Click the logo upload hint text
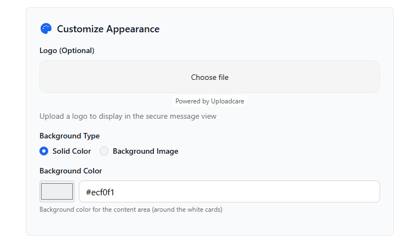Image resolution: width=402 pixels, height=250 pixels. pos(128,116)
